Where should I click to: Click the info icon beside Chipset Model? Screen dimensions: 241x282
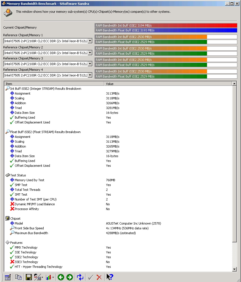pyautogui.click(x=12, y=223)
